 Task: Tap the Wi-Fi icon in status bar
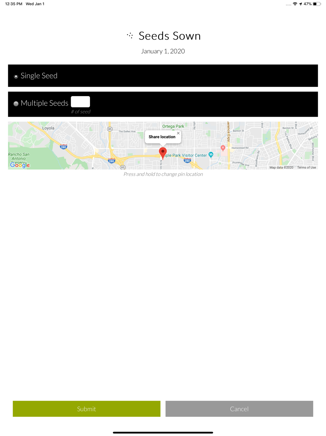pyautogui.click(x=295, y=4)
